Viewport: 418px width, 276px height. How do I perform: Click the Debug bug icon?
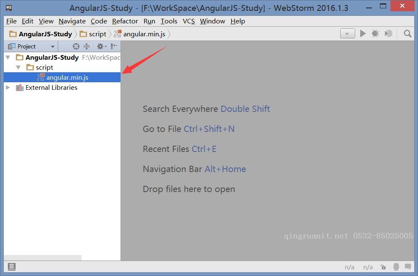point(376,33)
